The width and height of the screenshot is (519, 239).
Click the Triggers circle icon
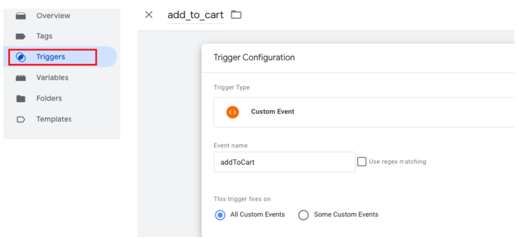[21, 57]
